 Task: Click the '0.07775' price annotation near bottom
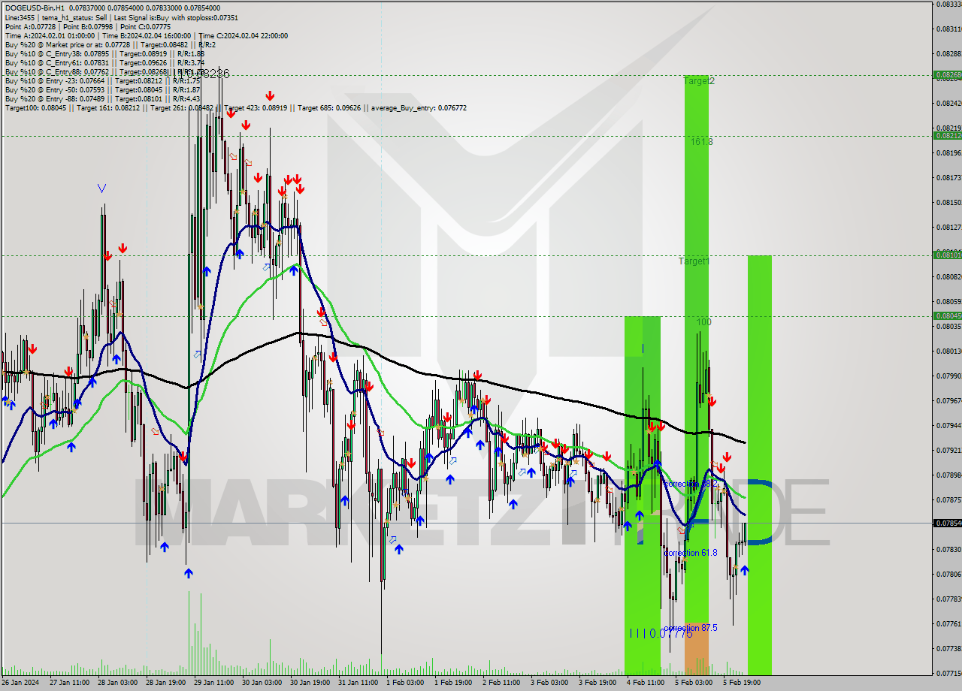[671, 634]
